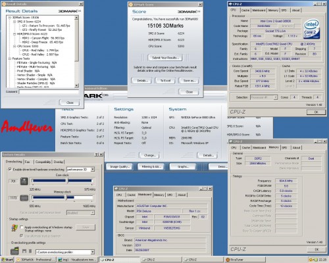Click the save overclocking profile floppy icon
Viewport: 329px width, 263px height.
click(x=24, y=251)
